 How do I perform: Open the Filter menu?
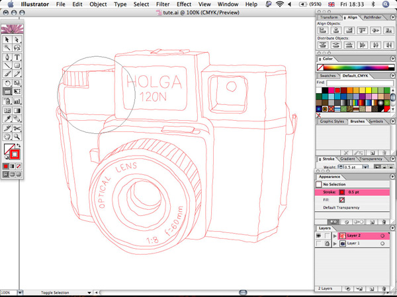pyautogui.click(x=163, y=4)
